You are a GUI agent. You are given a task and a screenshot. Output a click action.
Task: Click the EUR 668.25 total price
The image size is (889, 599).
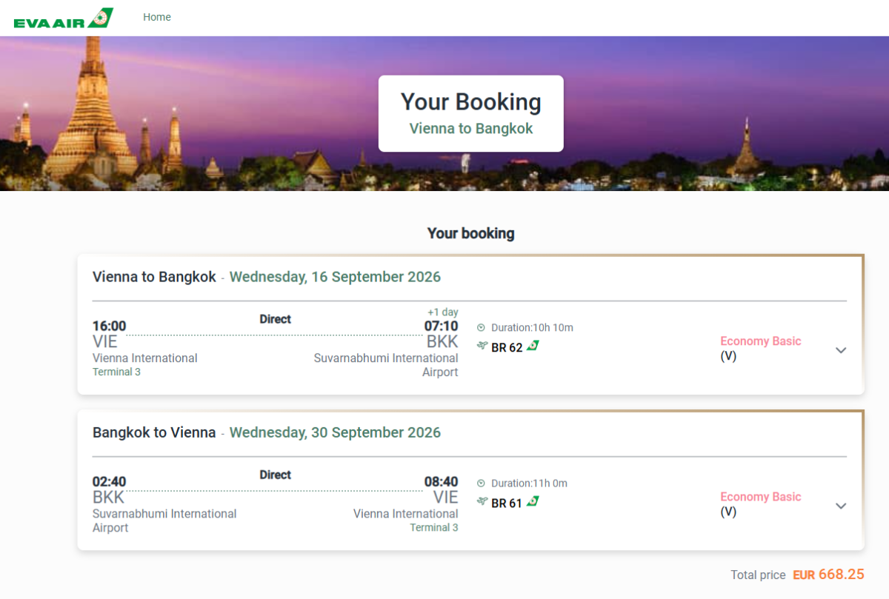[x=828, y=575]
